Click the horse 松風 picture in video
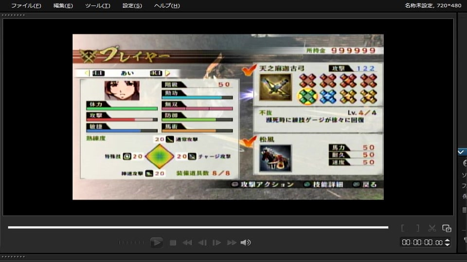 [x=275, y=158]
